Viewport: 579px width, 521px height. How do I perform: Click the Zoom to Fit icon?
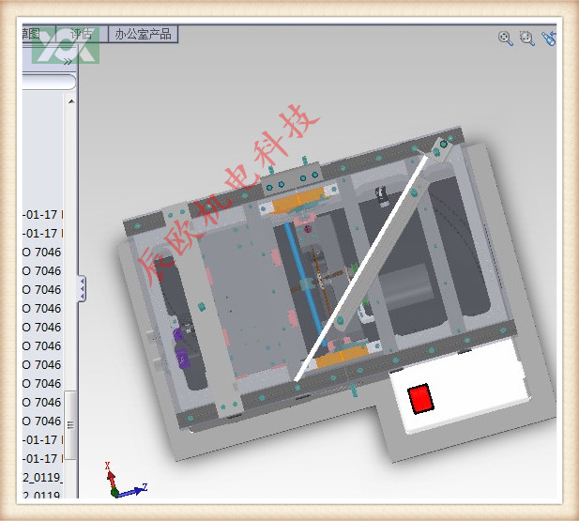point(506,38)
